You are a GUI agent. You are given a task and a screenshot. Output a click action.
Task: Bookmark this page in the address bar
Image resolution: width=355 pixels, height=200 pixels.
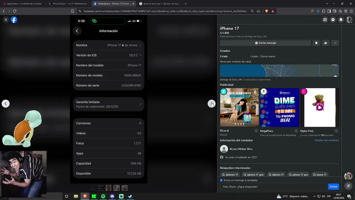(x=73, y=11)
